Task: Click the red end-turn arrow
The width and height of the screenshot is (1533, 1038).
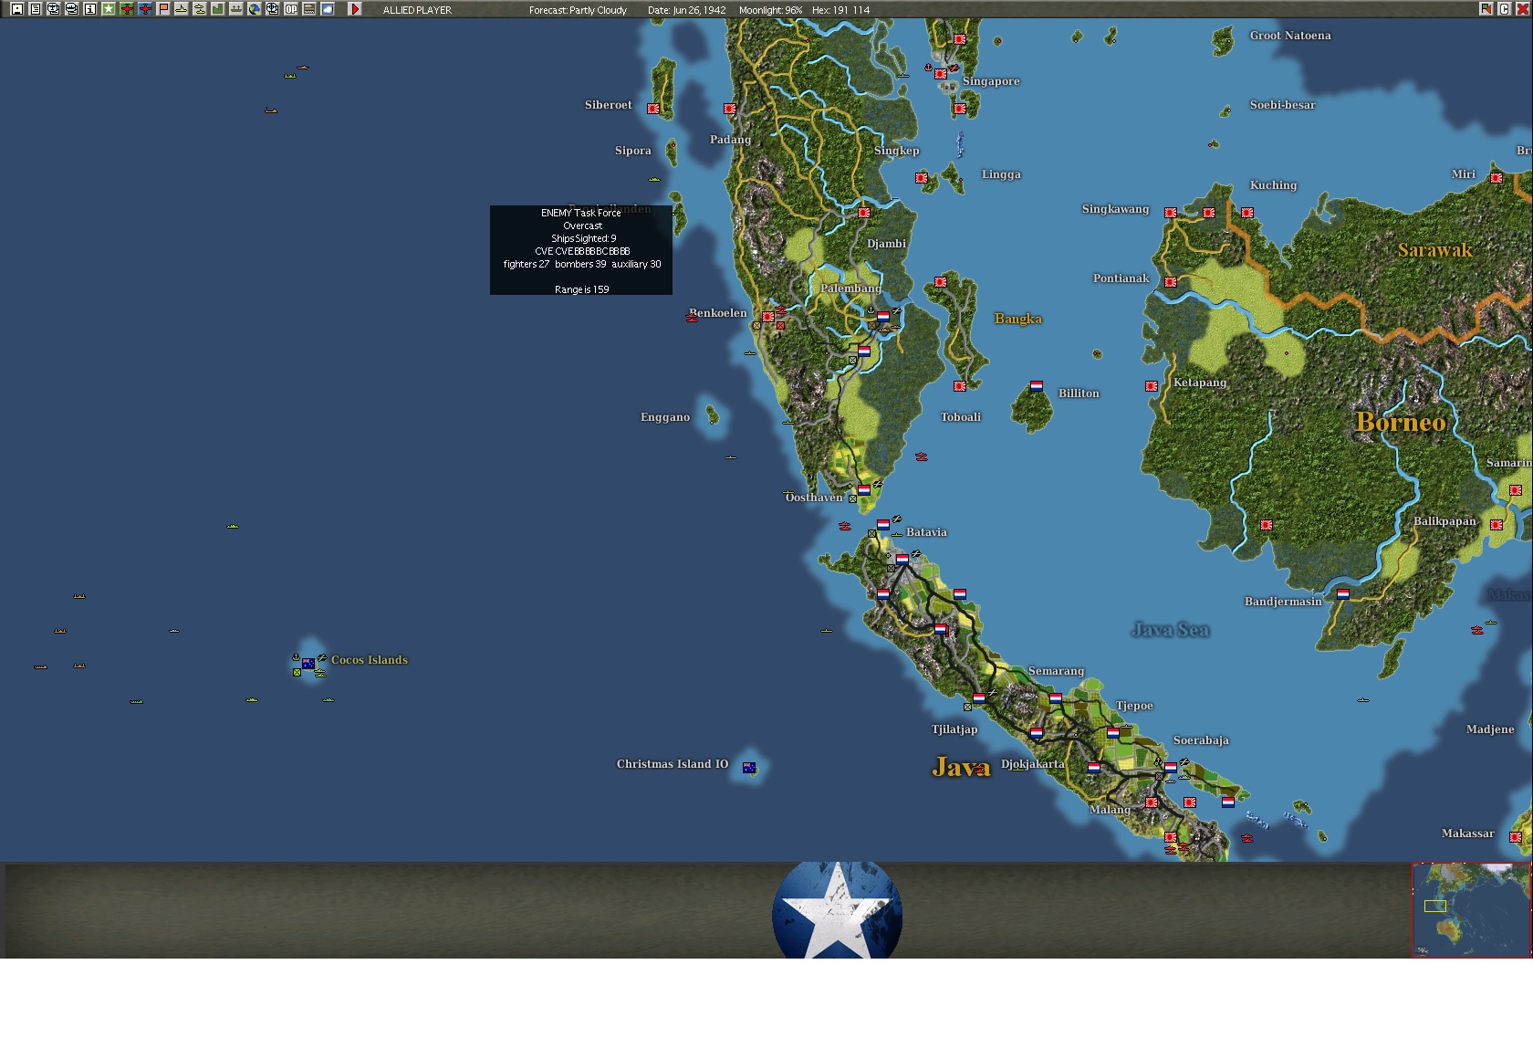Action: coord(355,9)
